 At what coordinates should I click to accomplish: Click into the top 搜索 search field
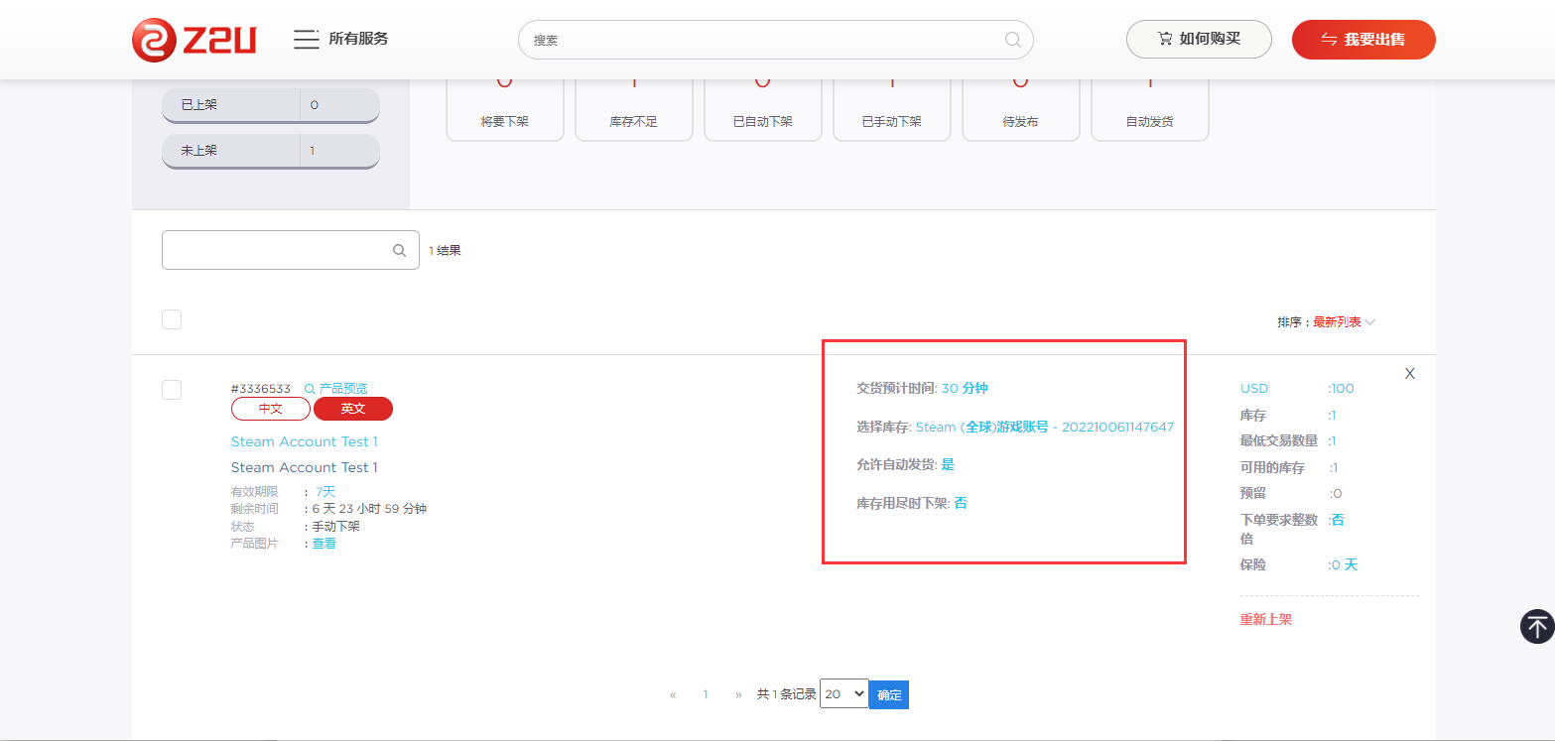[764, 40]
